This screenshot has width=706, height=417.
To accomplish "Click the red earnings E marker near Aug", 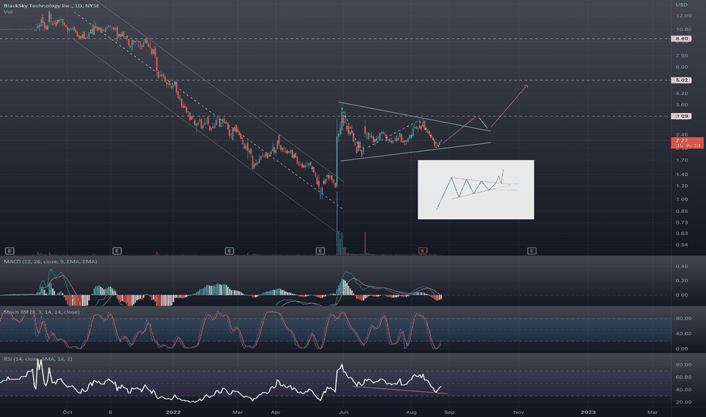I will 423,251.
